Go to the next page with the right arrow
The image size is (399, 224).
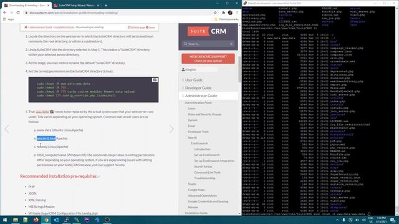pos(171,129)
